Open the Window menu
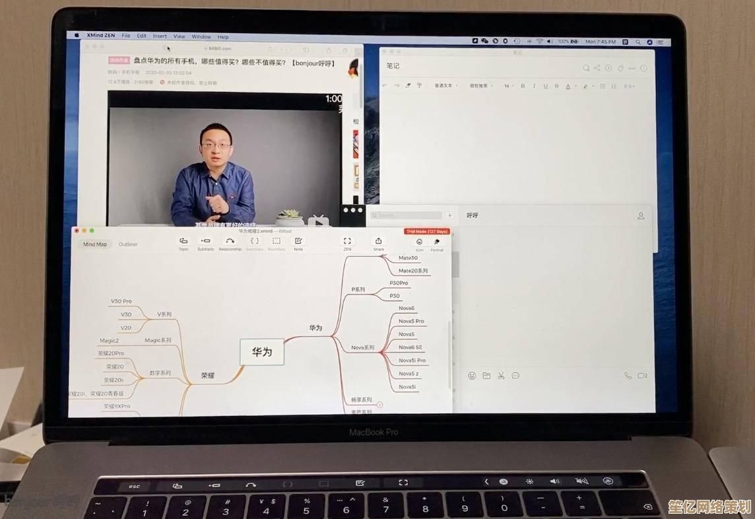Viewport: 755px width, 519px height. point(201,36)
